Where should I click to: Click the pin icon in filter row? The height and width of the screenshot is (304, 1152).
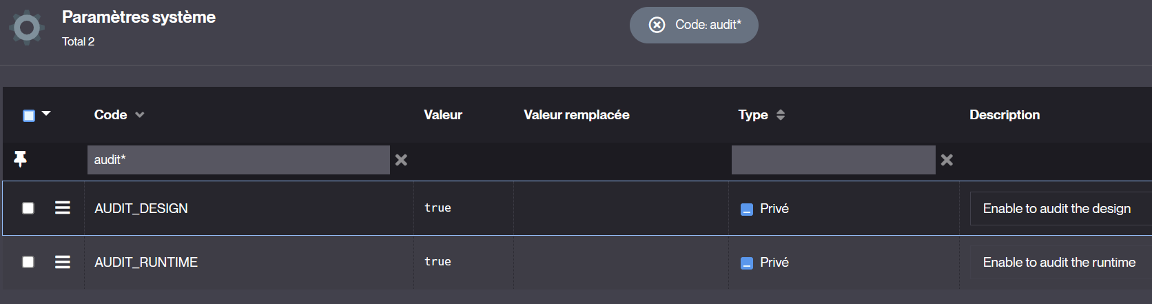pos(21,159)
